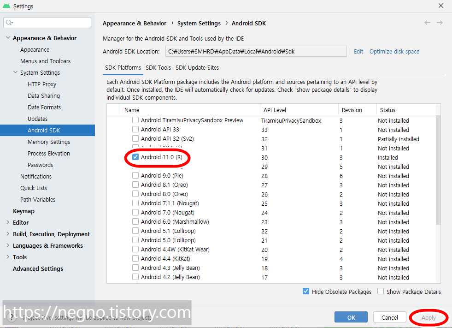The height and width of the screenshot is (328, 452).
Task: Check the Android 5.1 (Lollipop) checkbox
Action: [x=135, y=231]
